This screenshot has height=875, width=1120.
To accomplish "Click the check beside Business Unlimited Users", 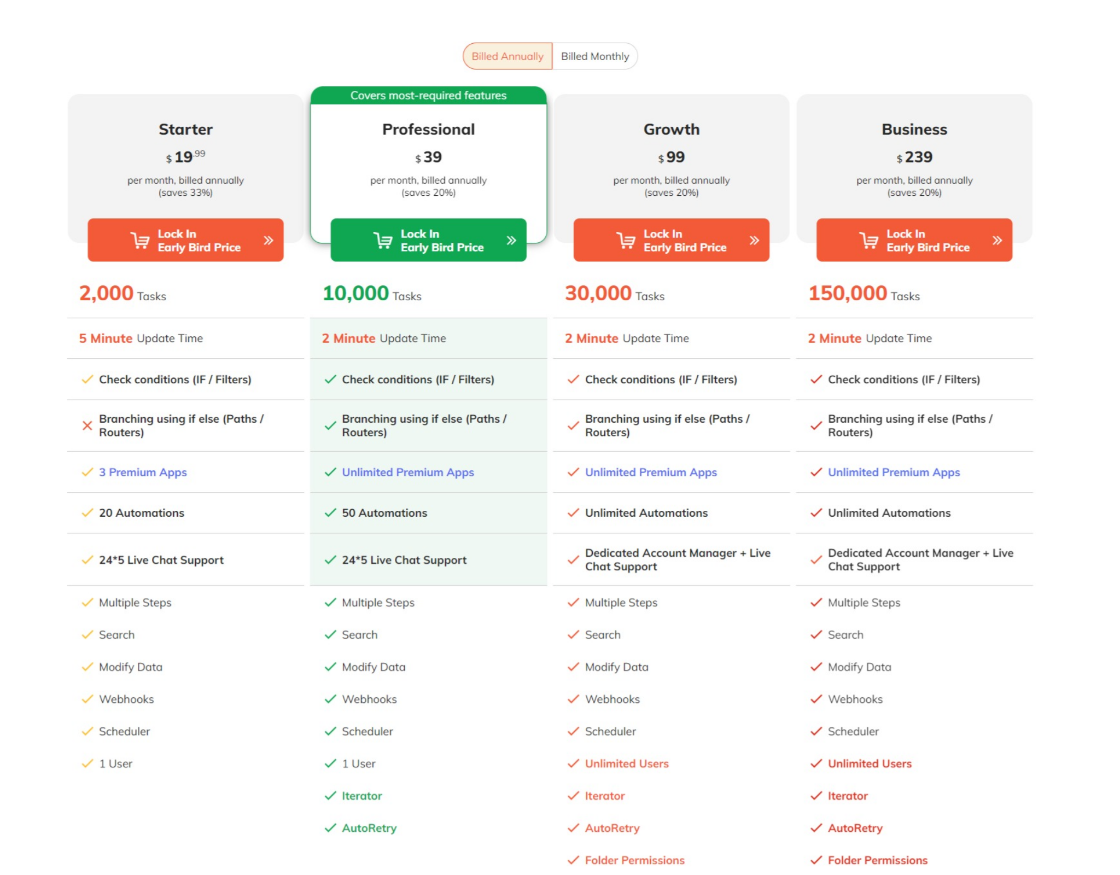I will pyautogui.click(x=815, y=763).
